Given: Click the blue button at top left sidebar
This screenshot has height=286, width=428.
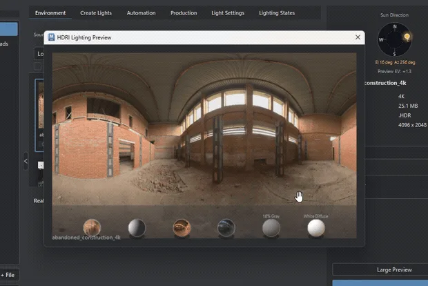Looking at the screenshot, I should pos(9,29).
